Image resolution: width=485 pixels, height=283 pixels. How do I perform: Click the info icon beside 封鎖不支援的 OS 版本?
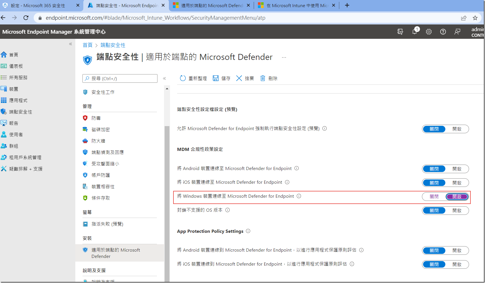click(228, 210)
